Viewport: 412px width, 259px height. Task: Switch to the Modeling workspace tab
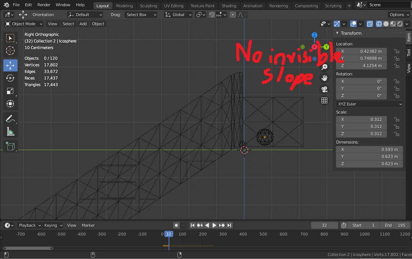point(125,6)
